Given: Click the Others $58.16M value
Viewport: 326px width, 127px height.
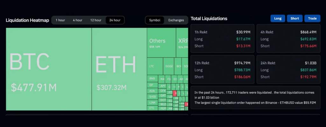Looking at the screenshot, I should [x=155, y=47].
